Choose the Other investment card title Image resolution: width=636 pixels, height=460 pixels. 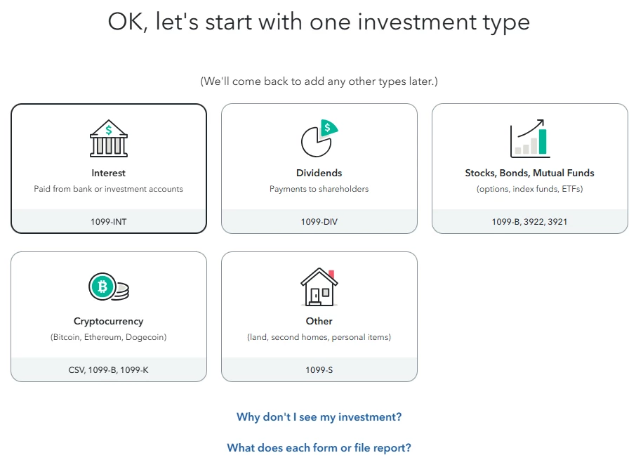click(319, 321)
